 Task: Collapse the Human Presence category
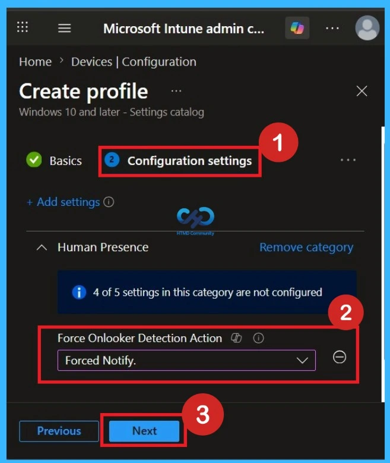[x=42, y=248]
